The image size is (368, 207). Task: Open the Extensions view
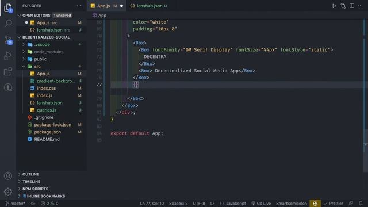pyautogui.click(x=8, y=71)
